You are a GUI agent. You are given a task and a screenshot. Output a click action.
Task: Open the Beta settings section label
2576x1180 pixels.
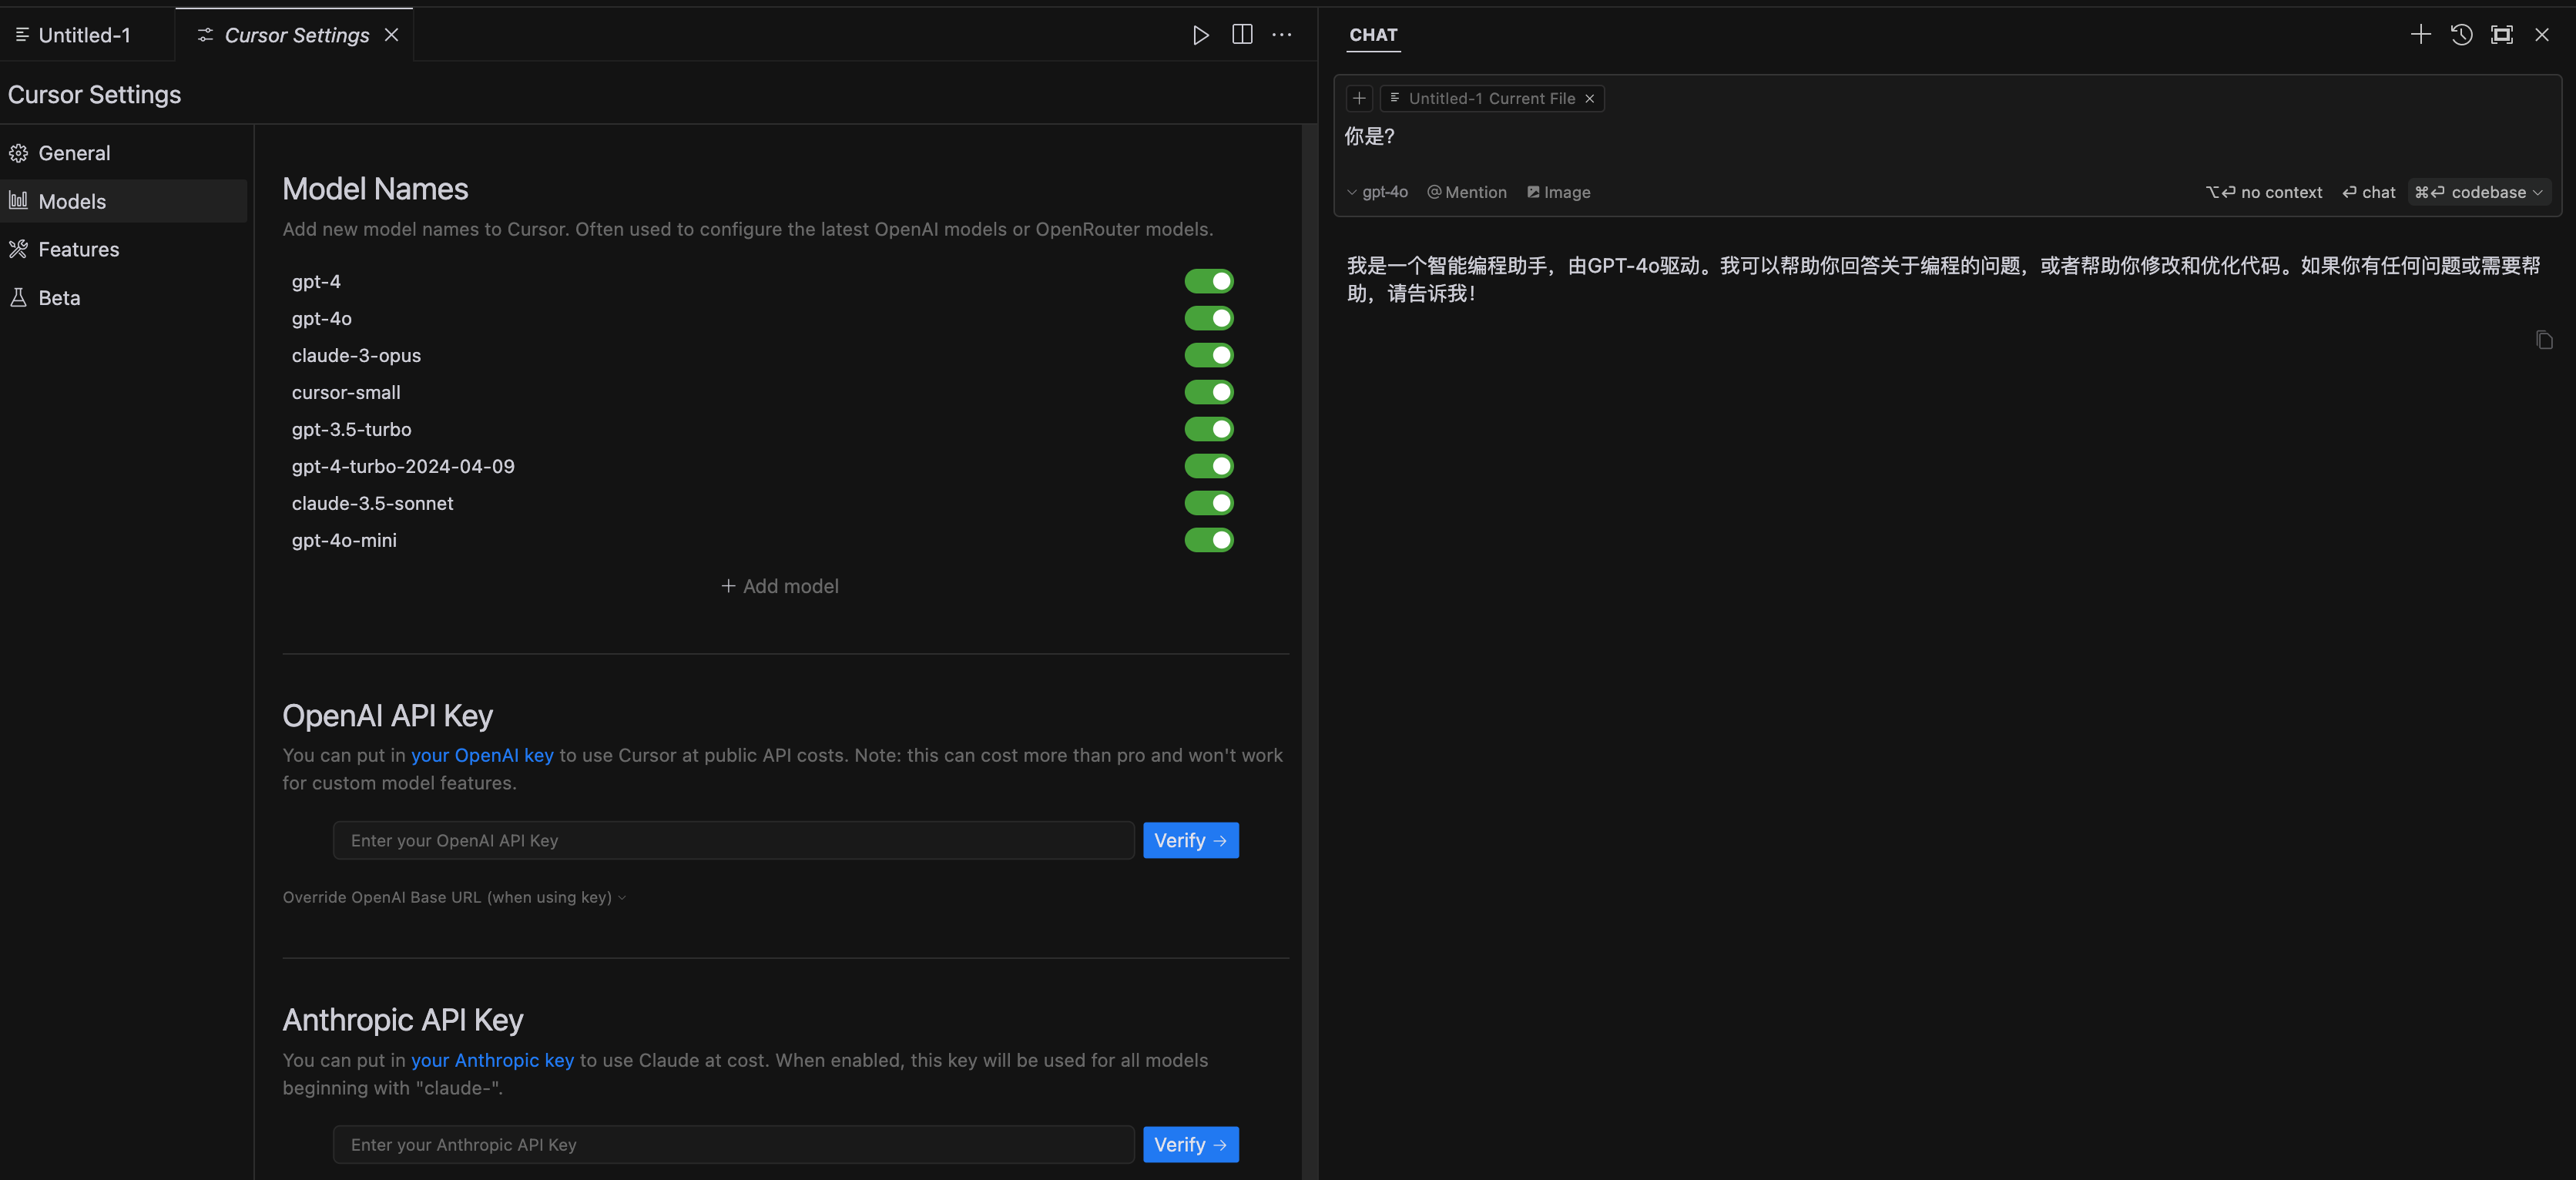(59, 298)
